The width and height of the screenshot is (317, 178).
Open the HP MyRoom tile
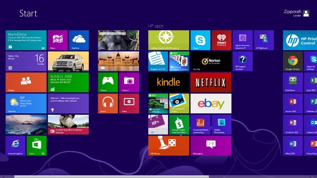point(264,40)
